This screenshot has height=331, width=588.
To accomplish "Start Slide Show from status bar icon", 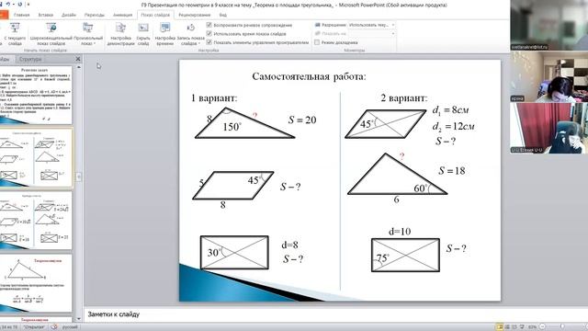I will [522, 327].
